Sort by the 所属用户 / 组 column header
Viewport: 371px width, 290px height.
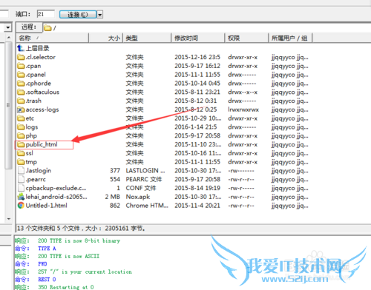[290, 38]
